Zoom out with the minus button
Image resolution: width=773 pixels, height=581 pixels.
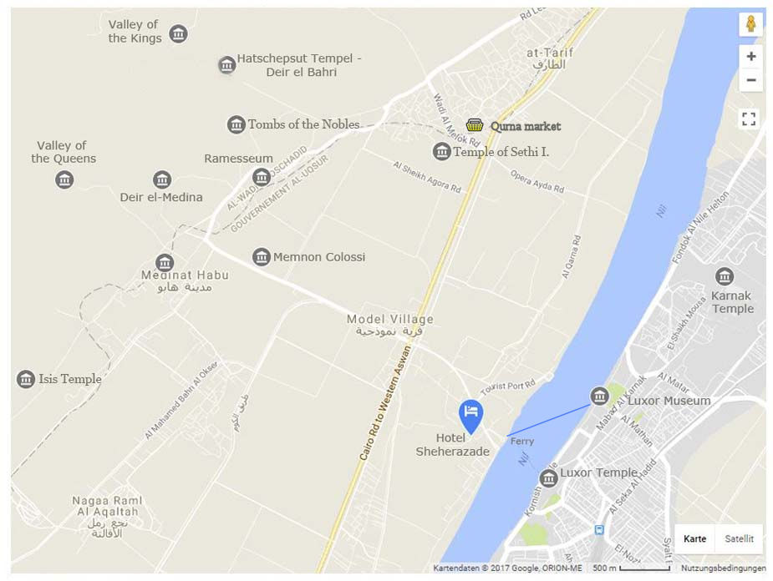coord(750,80)
